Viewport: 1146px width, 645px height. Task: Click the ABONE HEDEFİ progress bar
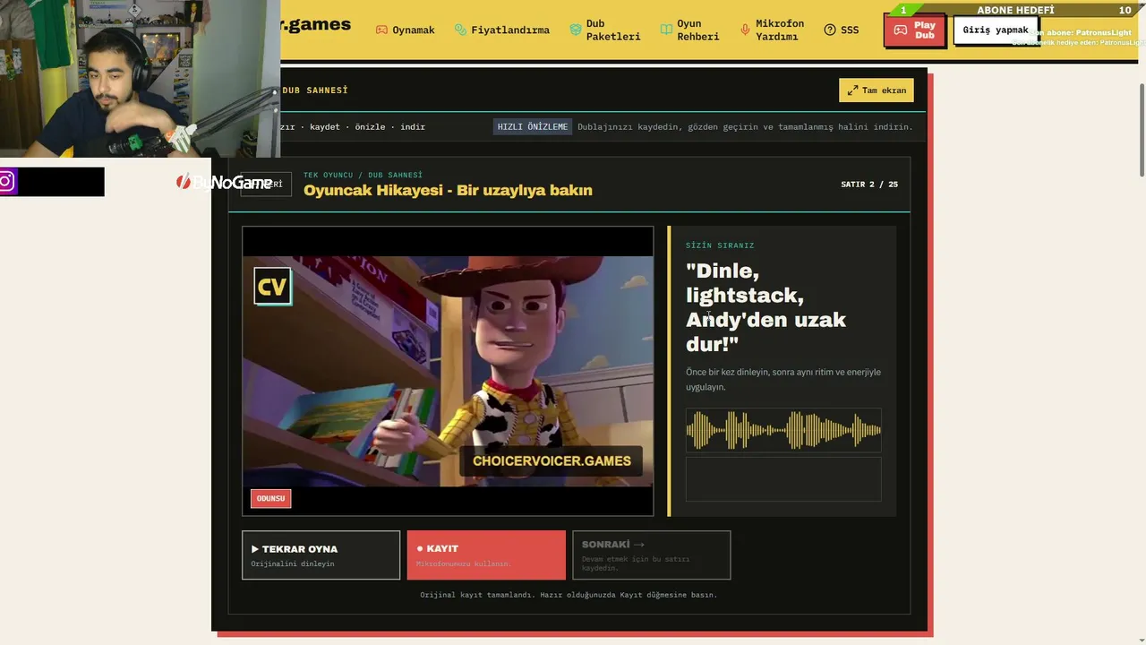pyautogui.click(x=1014, y=10)
